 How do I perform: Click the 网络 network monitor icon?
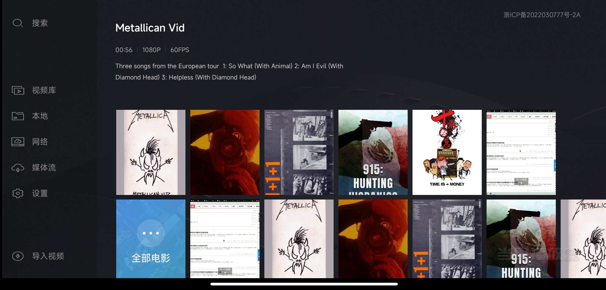point(18,142)
